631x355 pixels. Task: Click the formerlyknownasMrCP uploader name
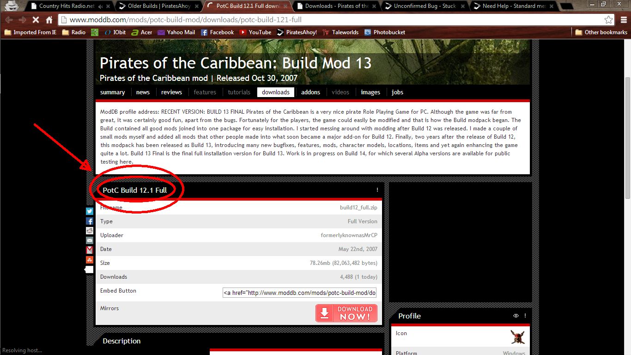point(349,235)
